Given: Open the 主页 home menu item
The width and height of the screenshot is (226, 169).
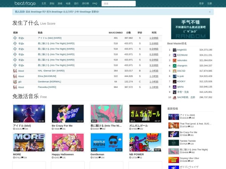Looking at the screenshot, I should tap(44, 3).
